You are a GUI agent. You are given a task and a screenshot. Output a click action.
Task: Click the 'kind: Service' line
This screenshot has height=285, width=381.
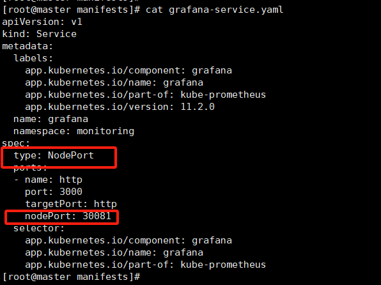click(40, 34)
